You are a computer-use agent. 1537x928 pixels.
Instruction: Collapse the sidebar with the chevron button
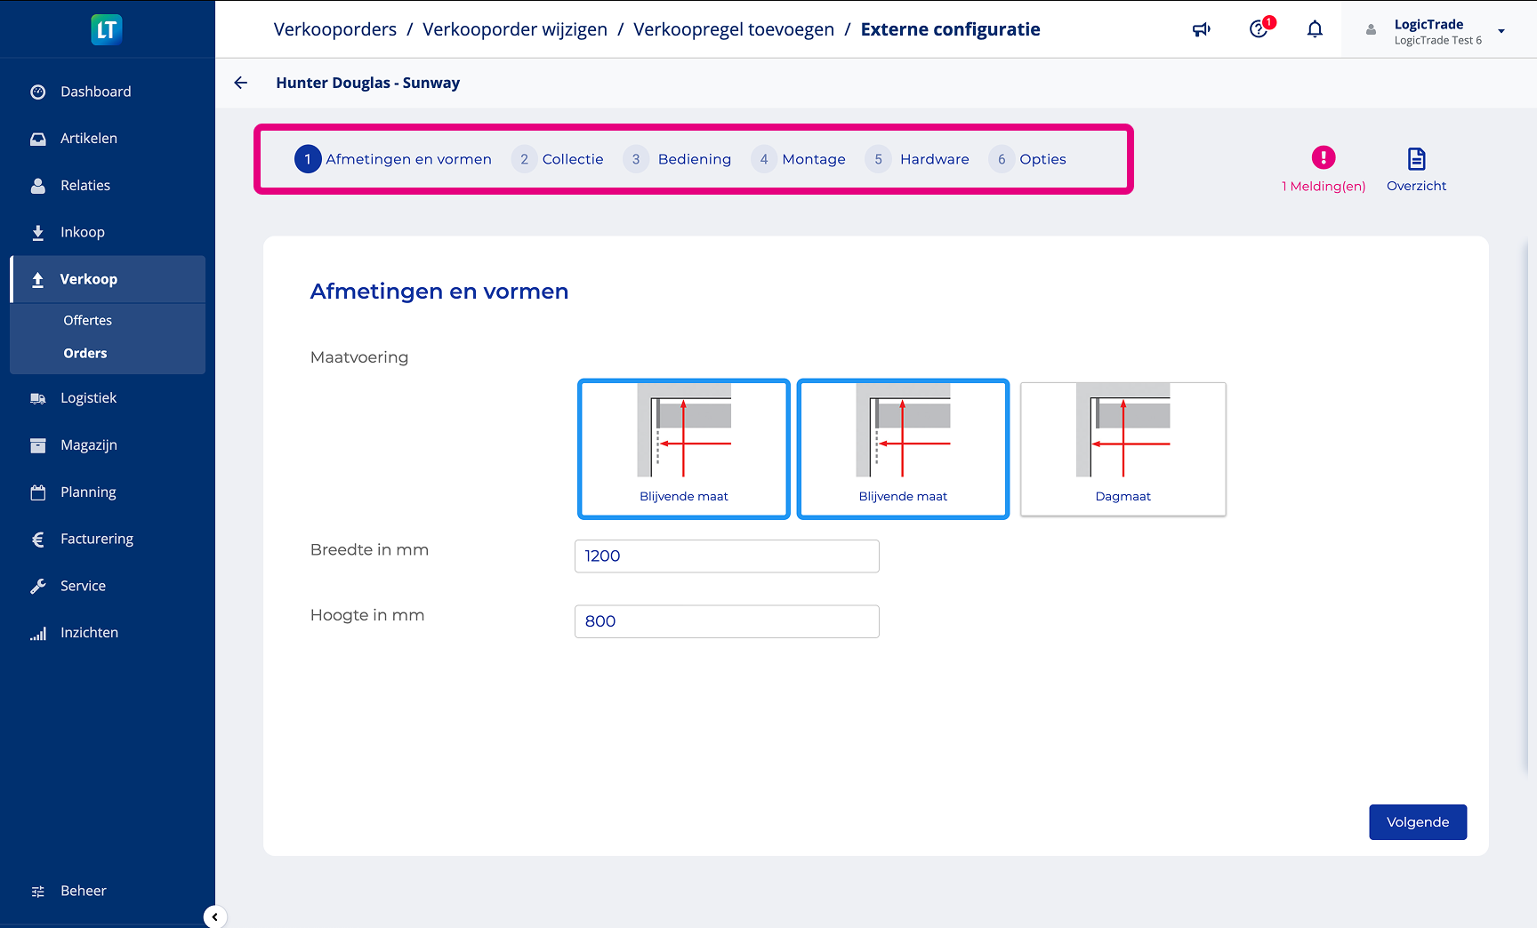[214, 916]
